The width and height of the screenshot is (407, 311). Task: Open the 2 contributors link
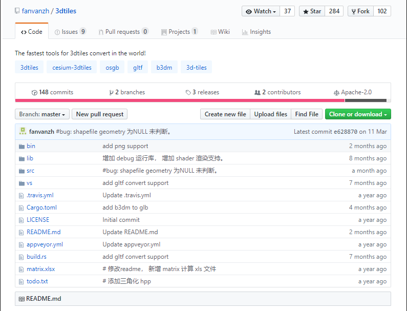tap(277, 92)
